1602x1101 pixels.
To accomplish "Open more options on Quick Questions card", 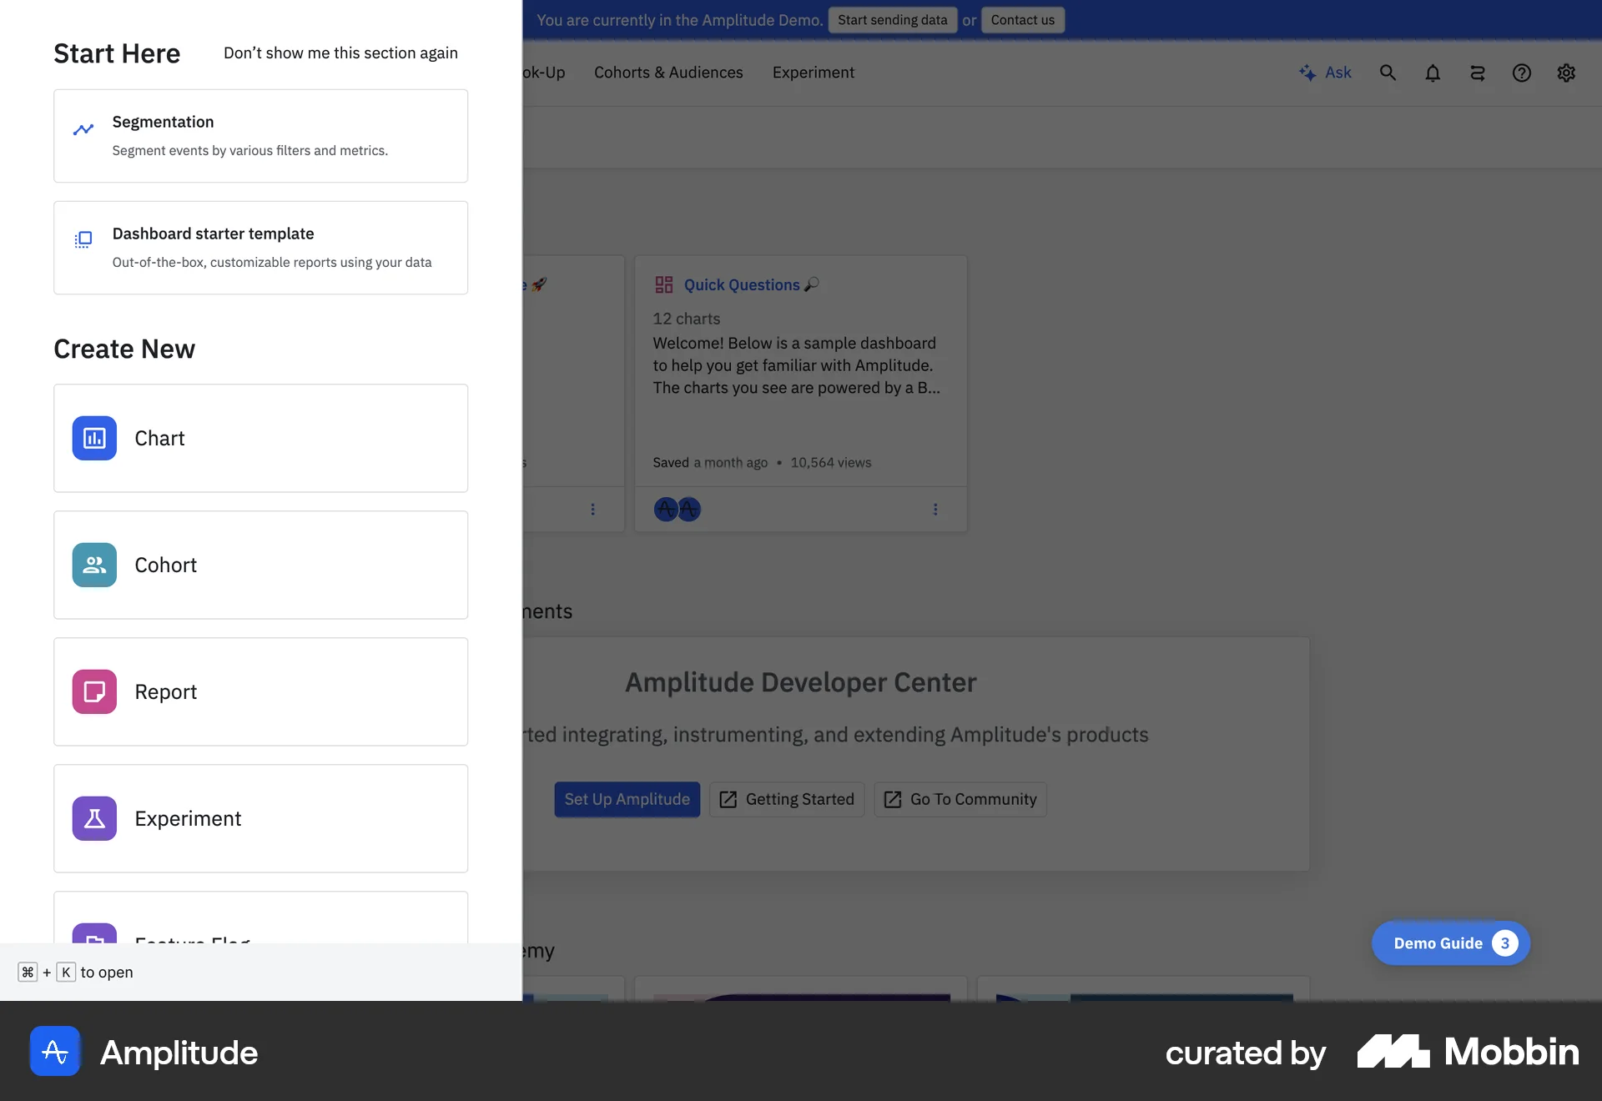I will coord(935,509).
